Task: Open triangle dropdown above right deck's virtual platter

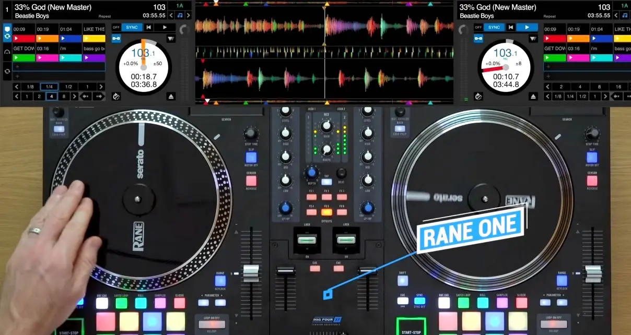Action: coord(533,39)
